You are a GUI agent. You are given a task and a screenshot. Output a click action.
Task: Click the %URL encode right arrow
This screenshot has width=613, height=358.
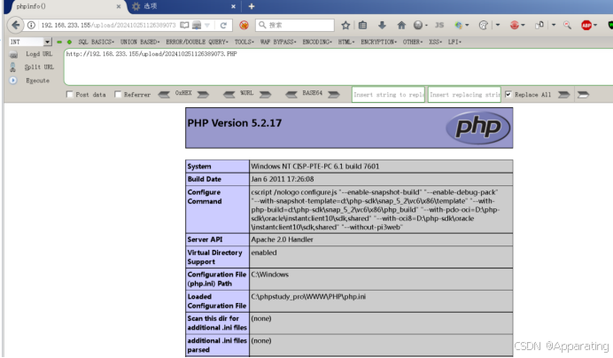(265, 95)
